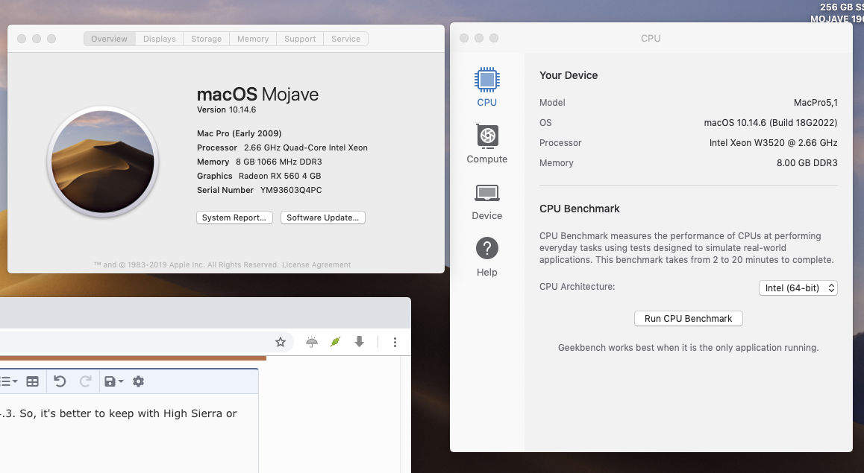Switch to the Support tab
This screenshot has height=473, width=864.
click(300, 39)
